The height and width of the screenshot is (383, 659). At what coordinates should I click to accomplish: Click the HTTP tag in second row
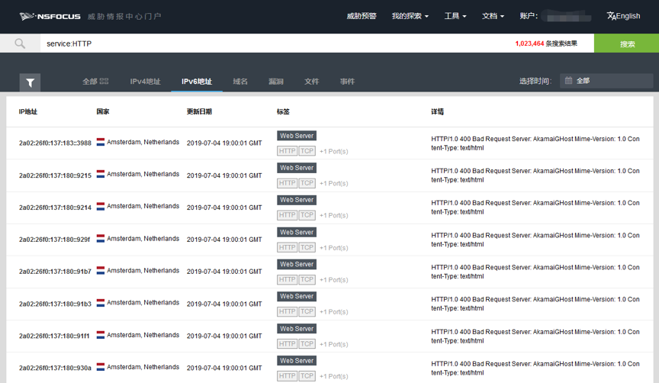pos(287,183)
